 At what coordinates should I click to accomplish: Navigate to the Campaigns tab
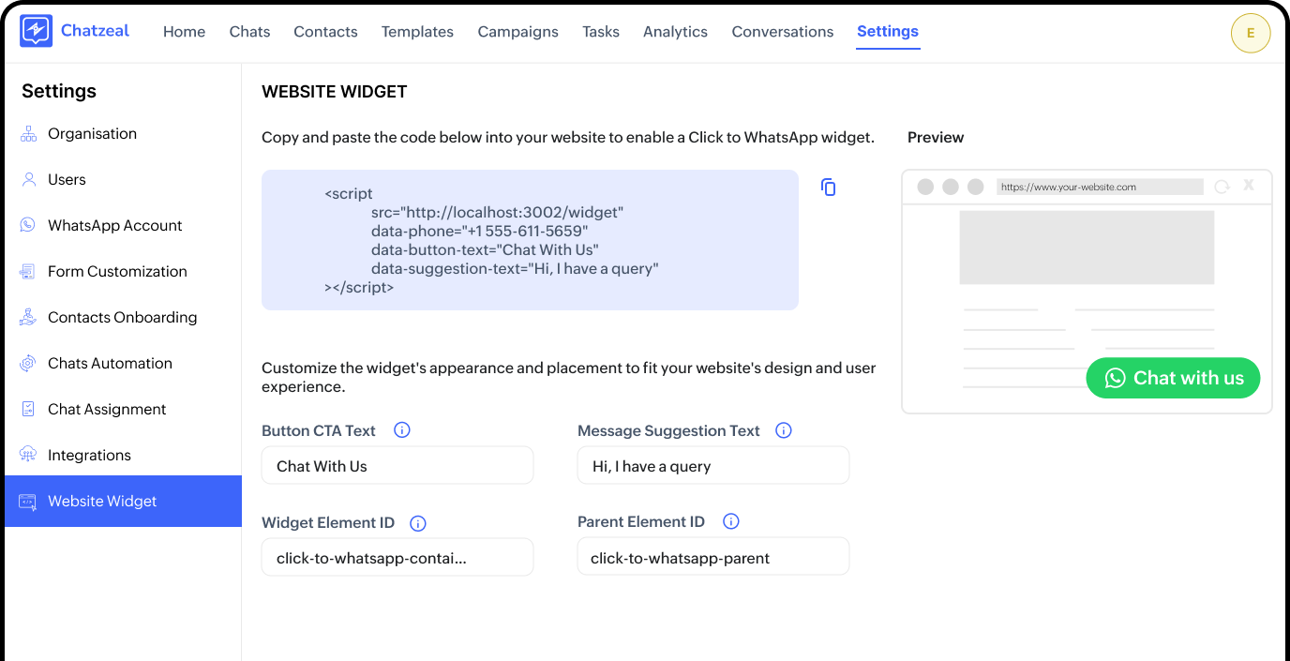517,32
